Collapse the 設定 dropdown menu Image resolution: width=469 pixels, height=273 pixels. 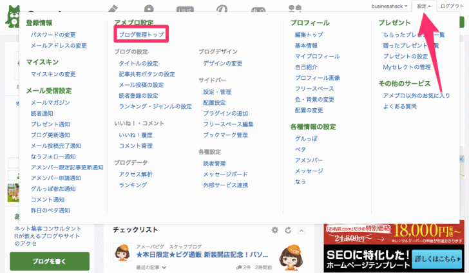pos(423,6)
